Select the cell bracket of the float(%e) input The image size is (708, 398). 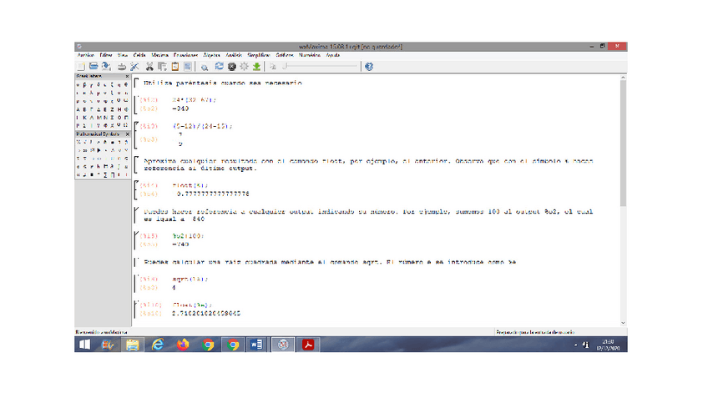click(x=136, y=309)
